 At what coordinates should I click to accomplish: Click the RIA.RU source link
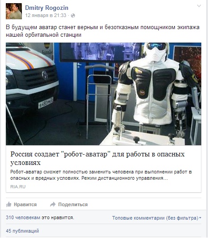point(18,187)
